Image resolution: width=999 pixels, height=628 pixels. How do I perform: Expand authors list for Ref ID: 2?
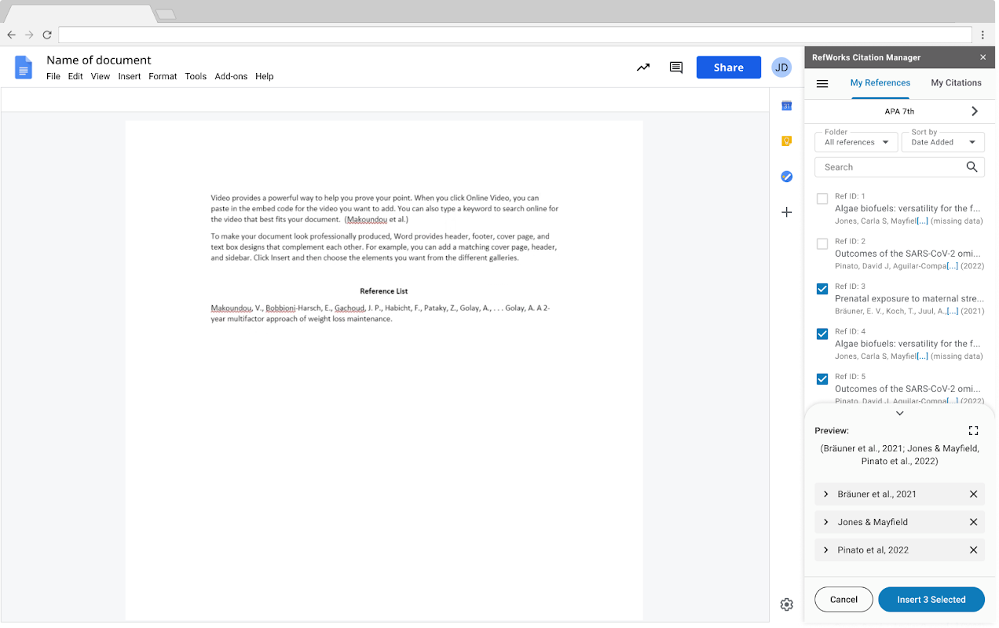pos(952,267)
